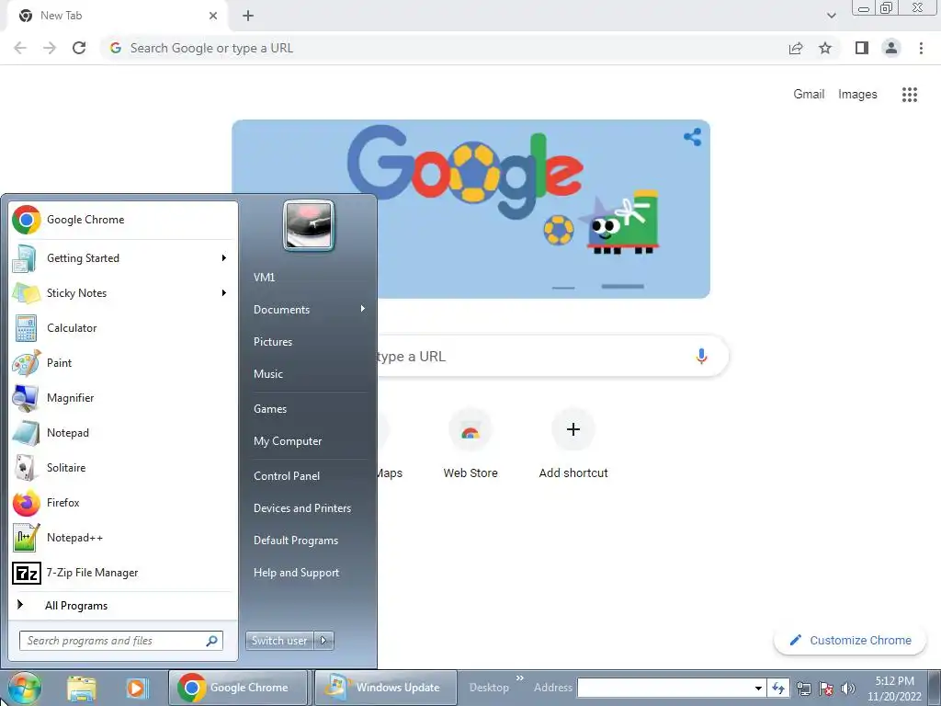Open Chrome side panel

tap(862, 48)
